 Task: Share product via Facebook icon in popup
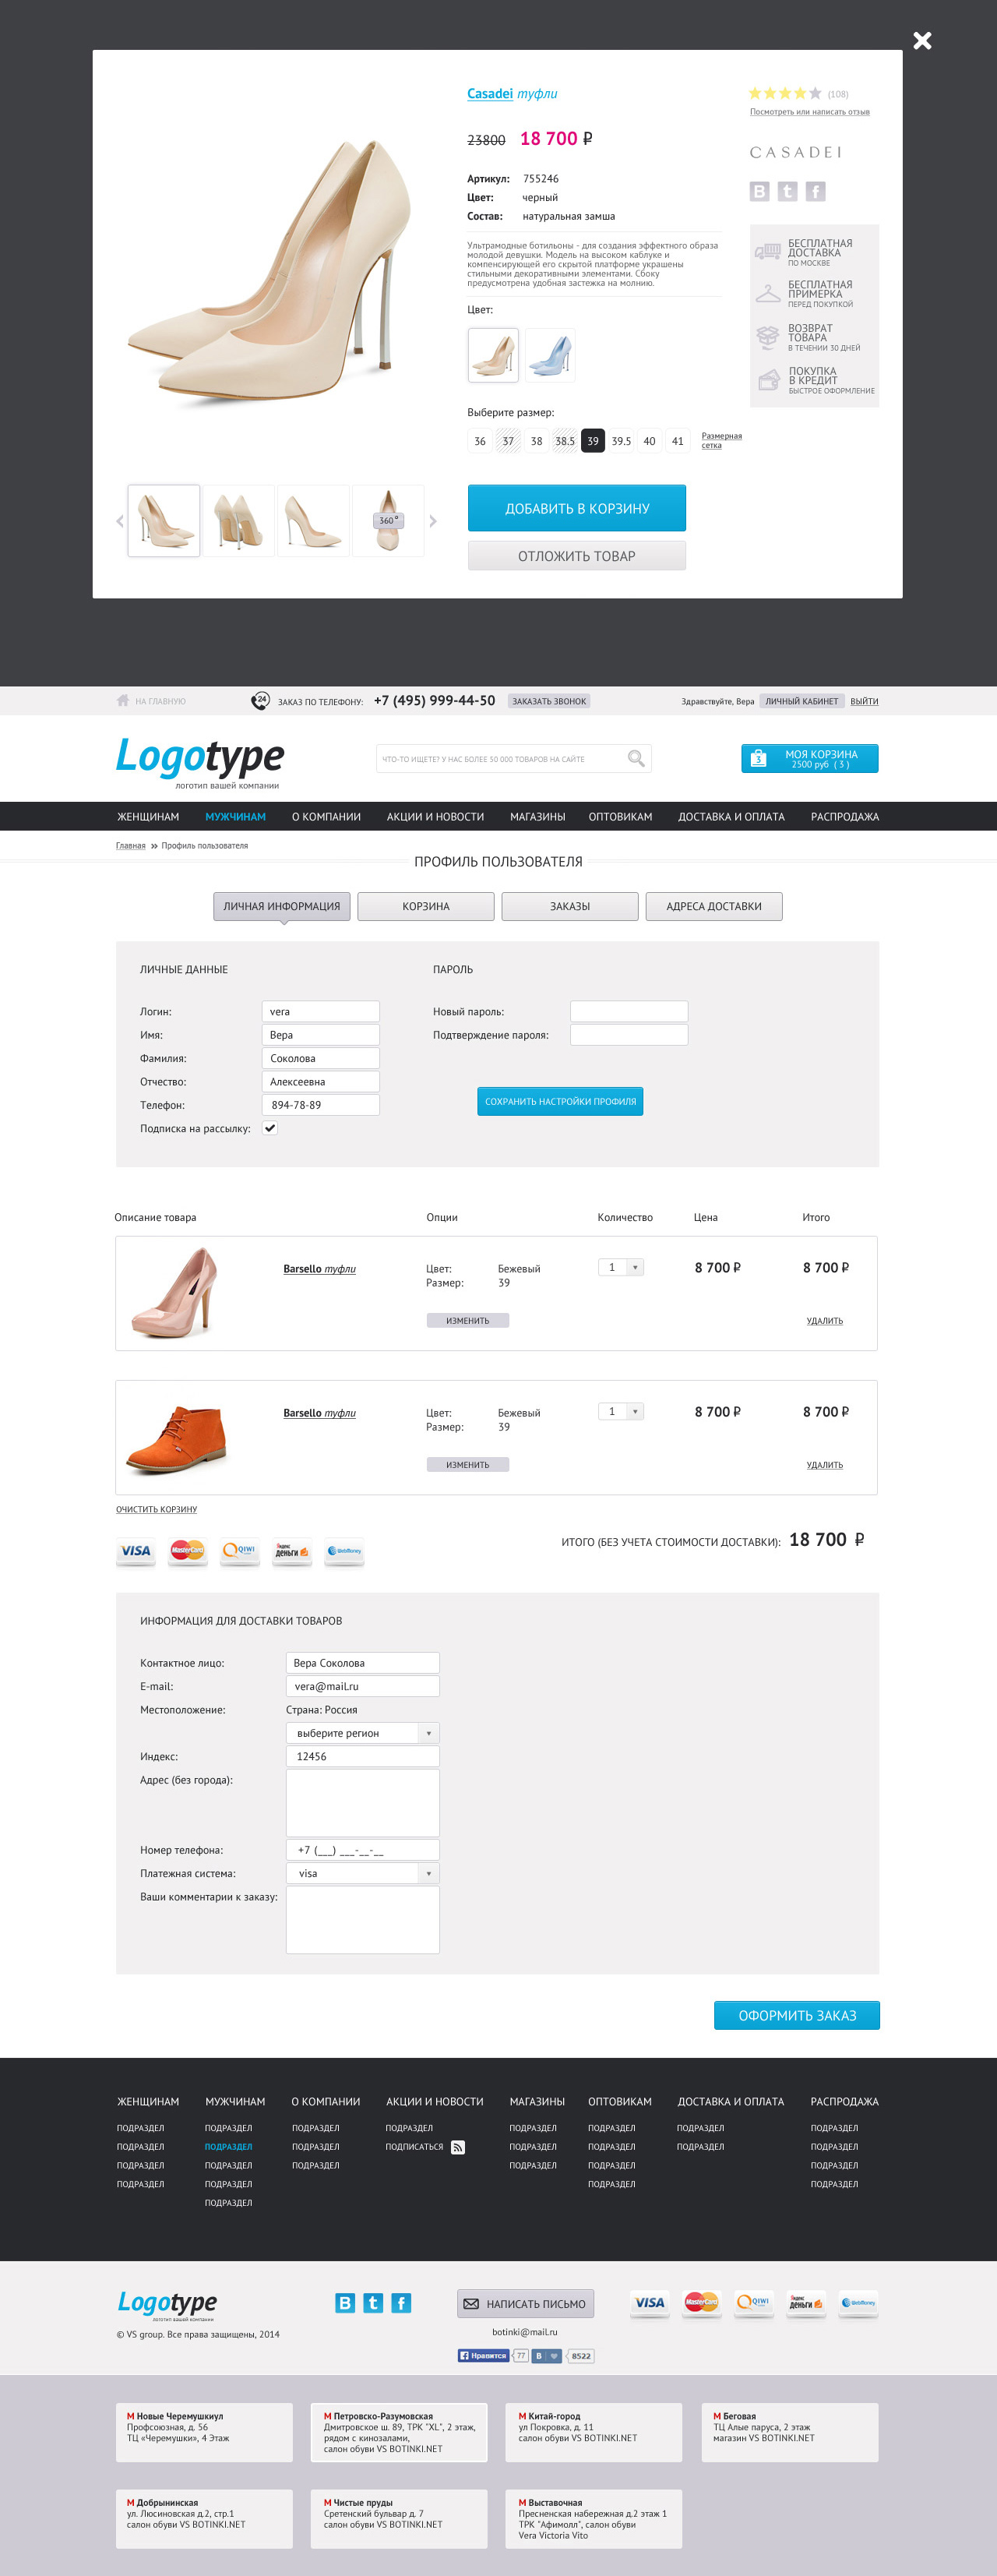pyautogui.click(x=816, y=191)
